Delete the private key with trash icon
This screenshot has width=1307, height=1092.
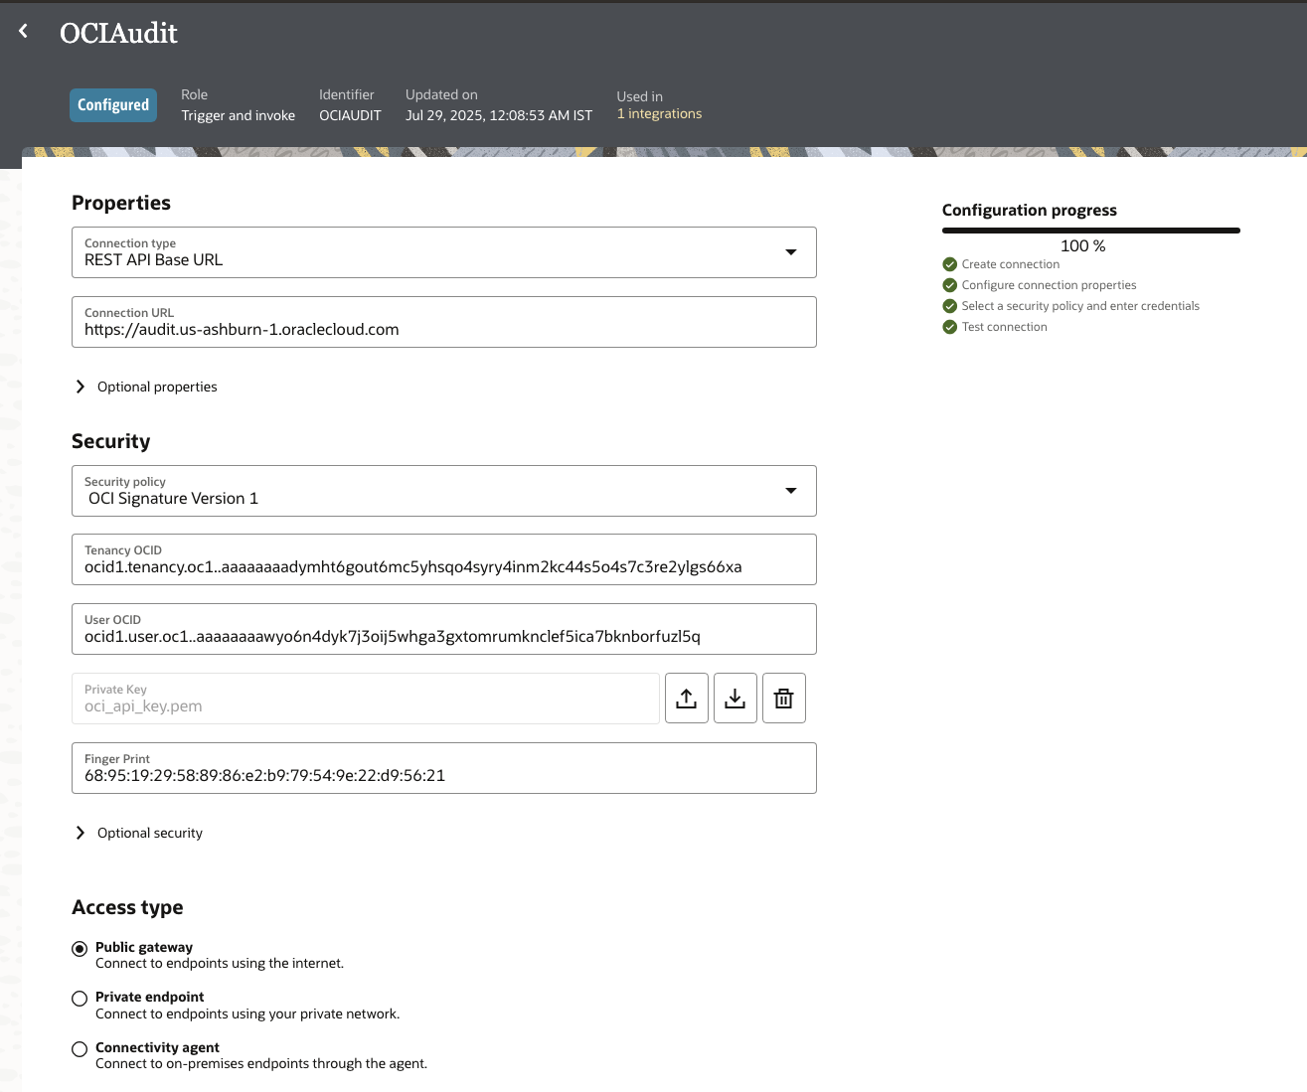point(783,699)
